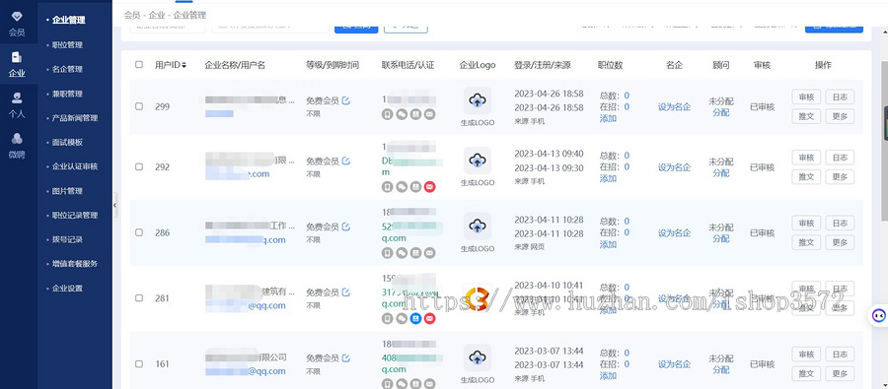Click 设为名企 link for user 299
The height and width of the screenshot is (389, 888).
pyautogui.click(x=674, y=107)
